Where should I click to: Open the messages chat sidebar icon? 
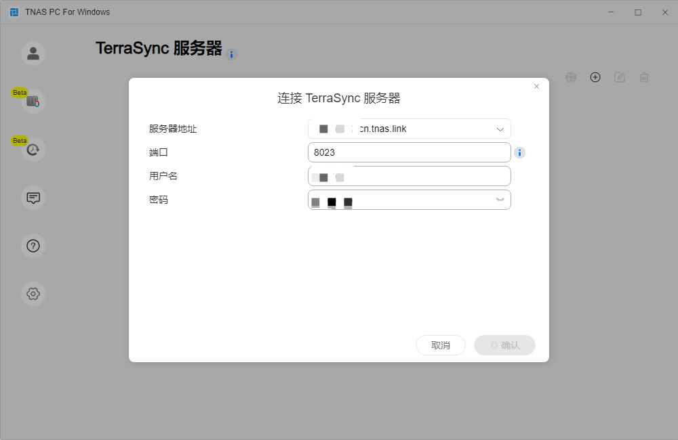[x=33, y=198]
